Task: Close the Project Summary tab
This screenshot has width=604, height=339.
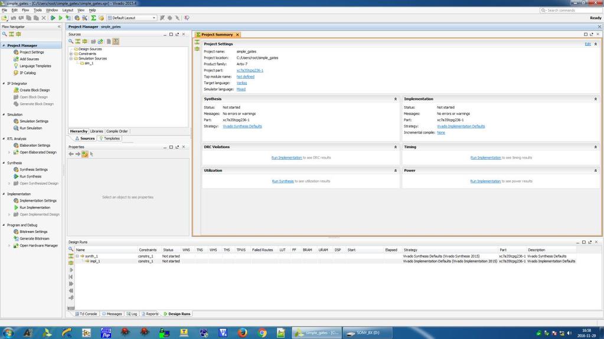Action: click(238, 35)
